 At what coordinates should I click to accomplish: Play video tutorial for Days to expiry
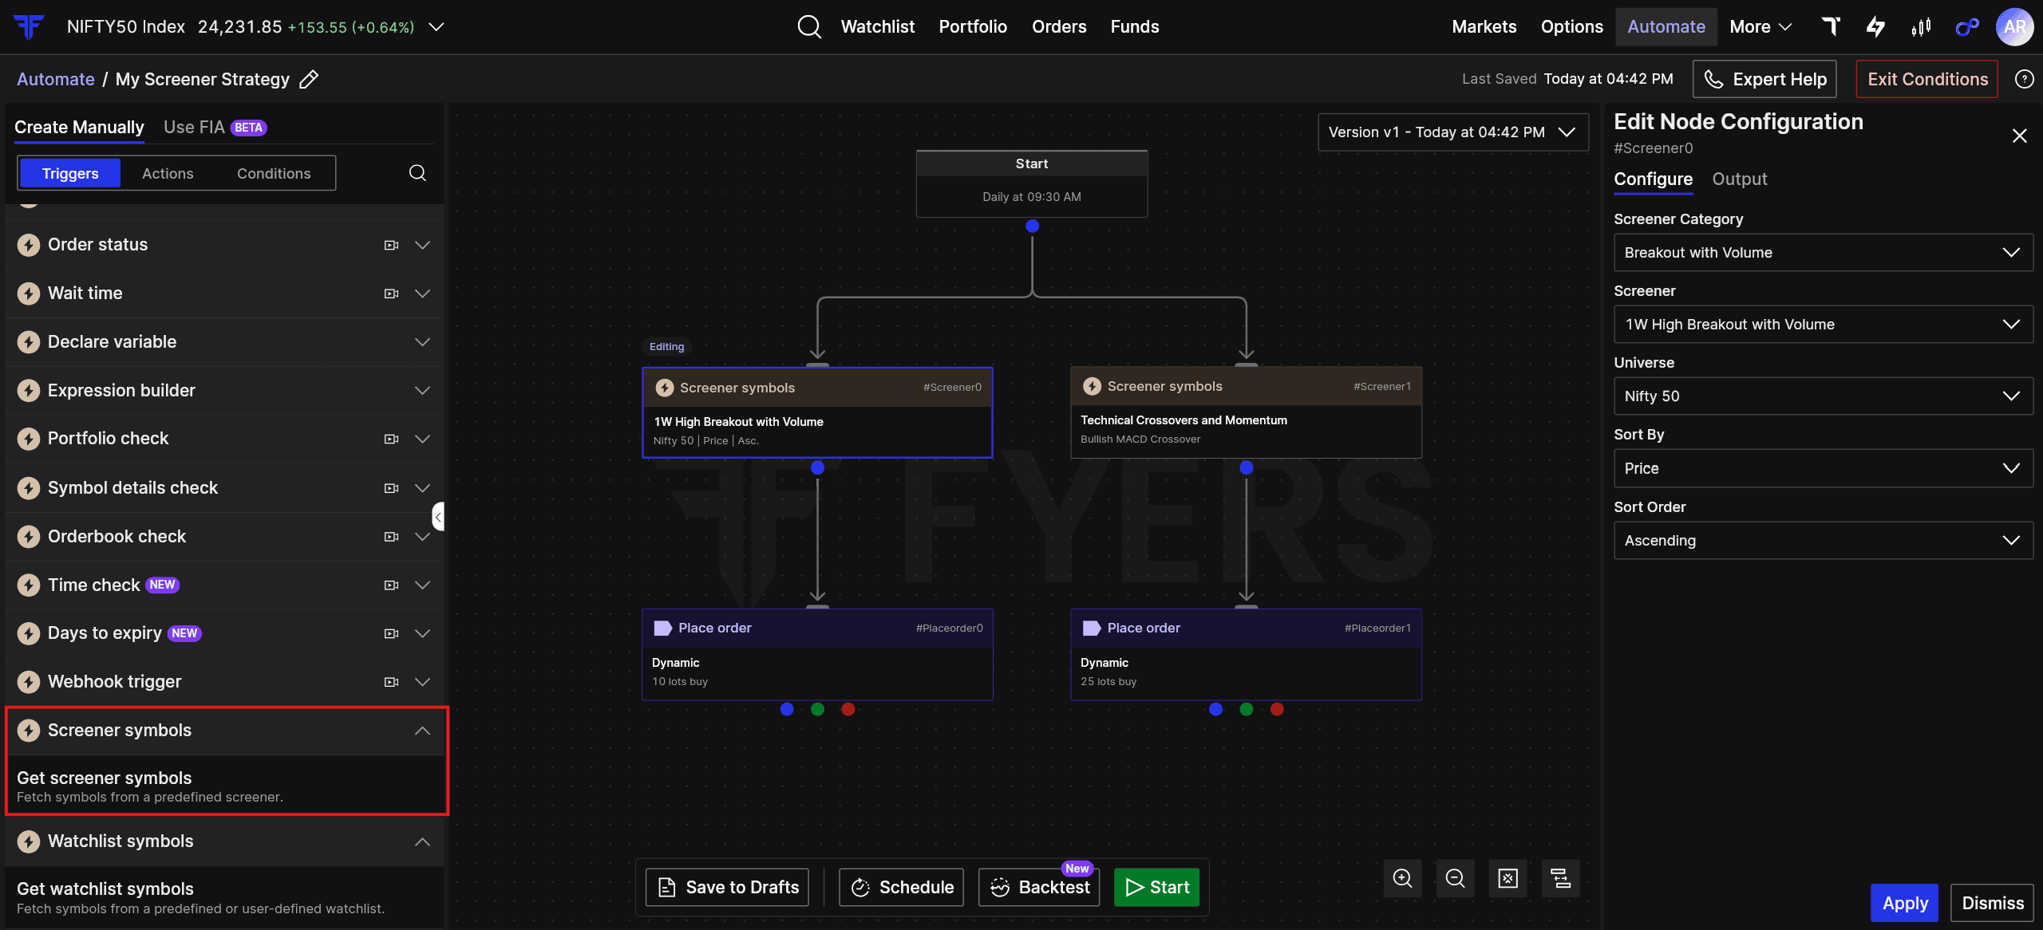[x=391, y=634]
